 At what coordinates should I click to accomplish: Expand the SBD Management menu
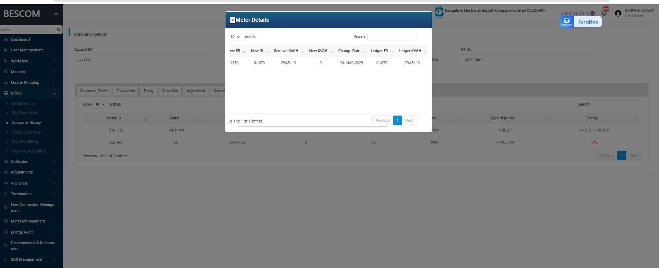[x=29, y=259]
